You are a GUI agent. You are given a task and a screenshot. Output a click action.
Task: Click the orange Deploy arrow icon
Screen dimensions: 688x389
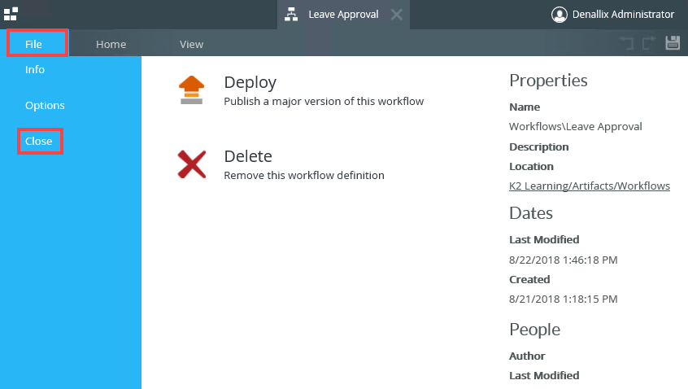pos(192,90)
